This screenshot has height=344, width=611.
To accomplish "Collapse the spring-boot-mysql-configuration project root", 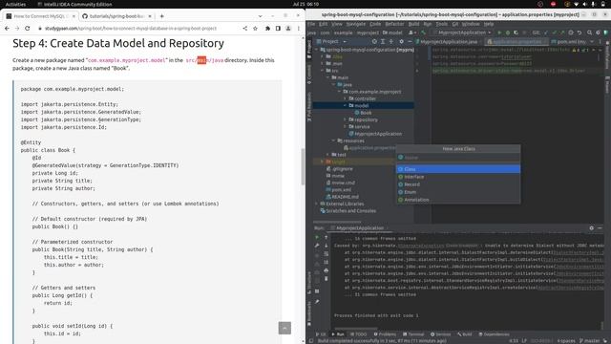I will [x=316, y=50].
